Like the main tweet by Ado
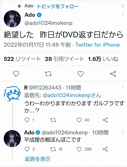 (81, 74)
